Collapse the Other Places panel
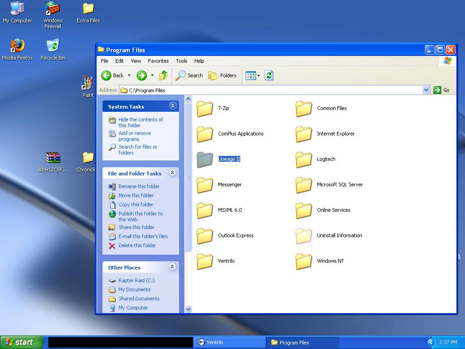This screenshot has height=349, width=465. [173, 266]
